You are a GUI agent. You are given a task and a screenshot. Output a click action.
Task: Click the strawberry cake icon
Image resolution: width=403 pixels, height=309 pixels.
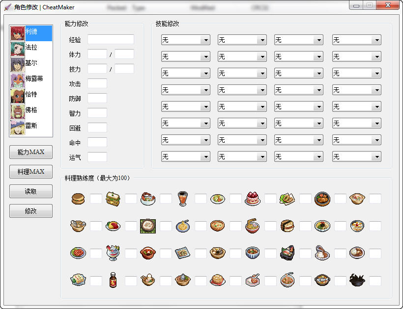(x=252, y=199)
